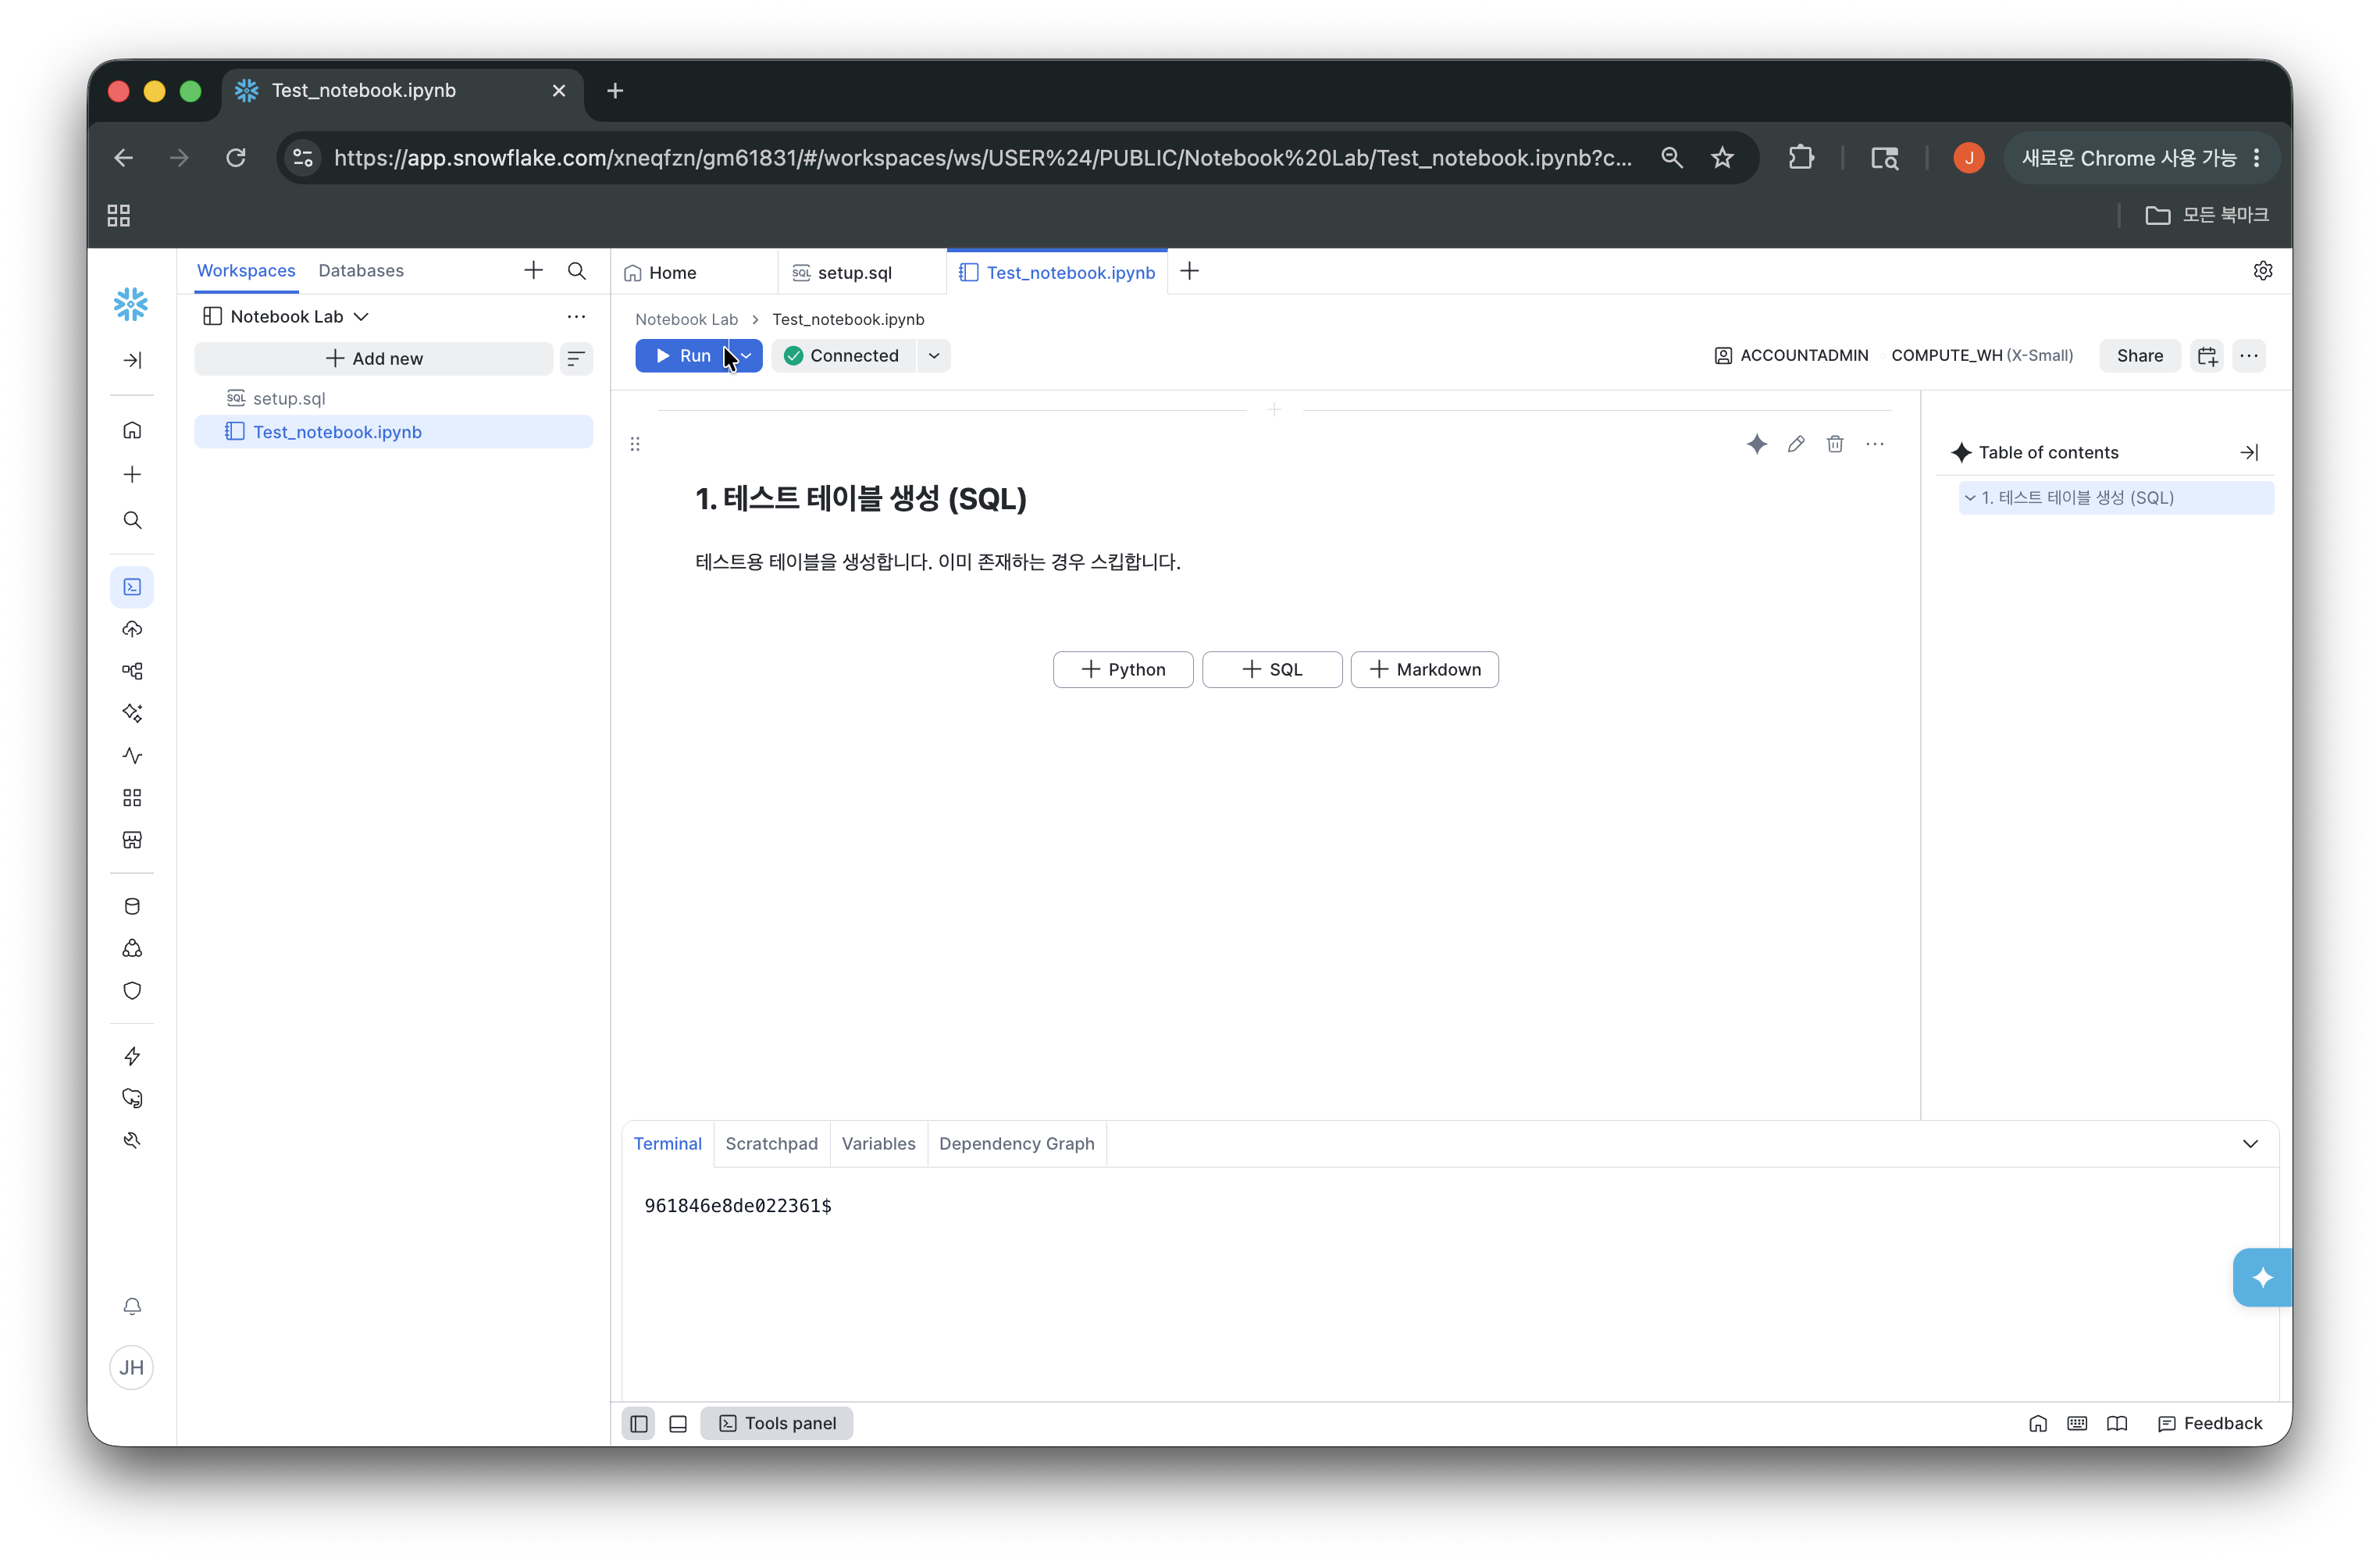Open notebook settings gear icon
The width and height of the screenshot is (2380, 1562).
pos(2262,271)
